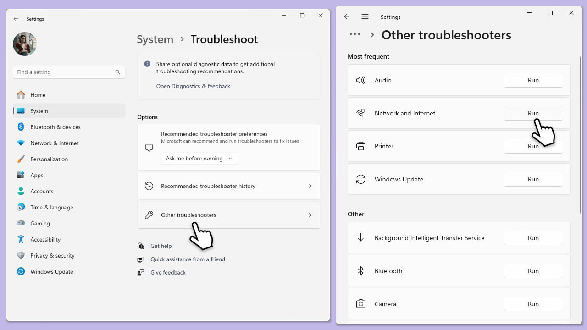Click back arrow in left Settings window
The height and width of the screenshot is (330, 587).
(16, 19)
